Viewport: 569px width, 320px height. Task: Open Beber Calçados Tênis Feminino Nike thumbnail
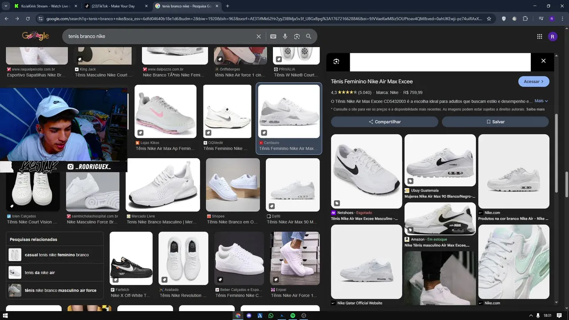pos(239,258)
